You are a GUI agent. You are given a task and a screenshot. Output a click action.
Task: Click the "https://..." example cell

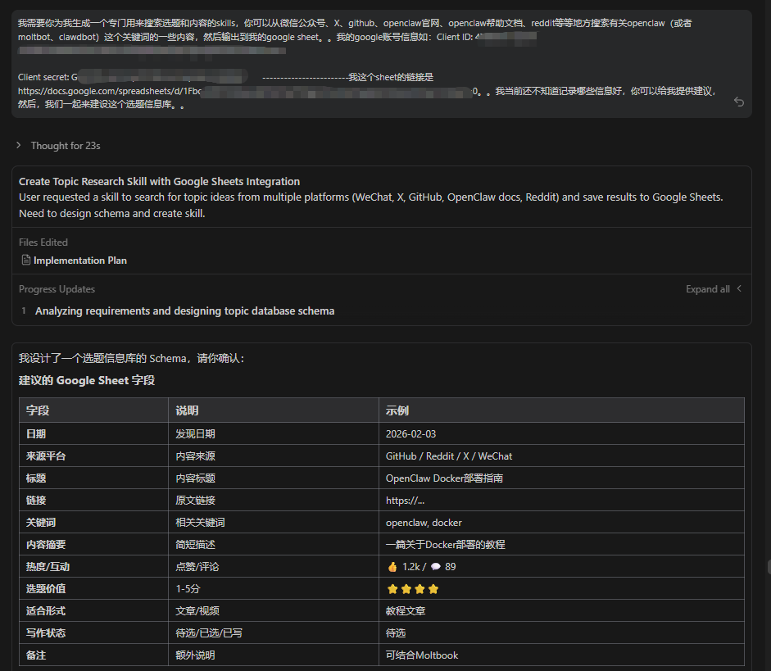(x=405, y=501)
